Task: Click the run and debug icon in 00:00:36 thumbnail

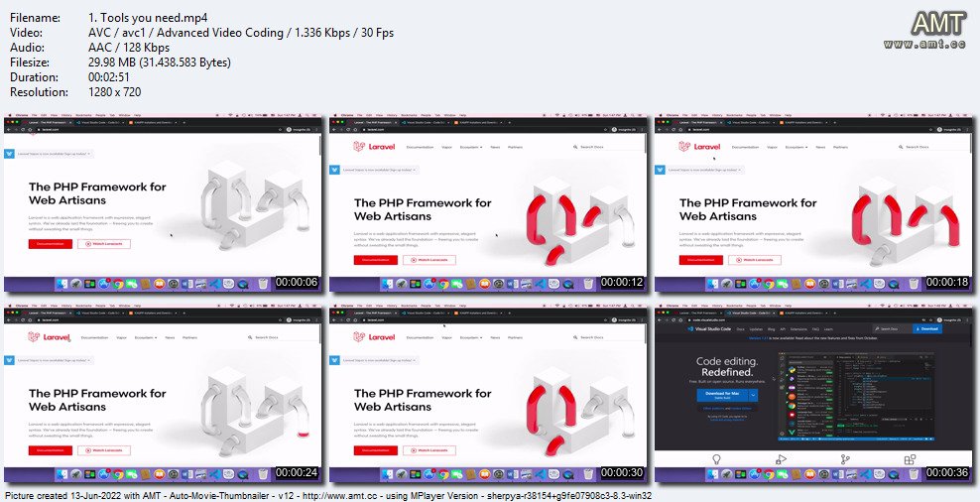Action: click(781, 459)
